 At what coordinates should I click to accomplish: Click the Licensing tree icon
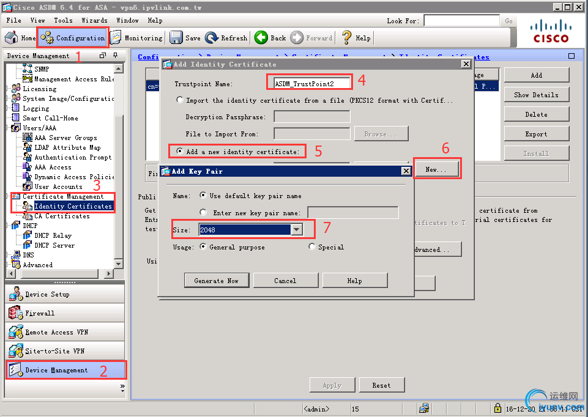(16, 89)
